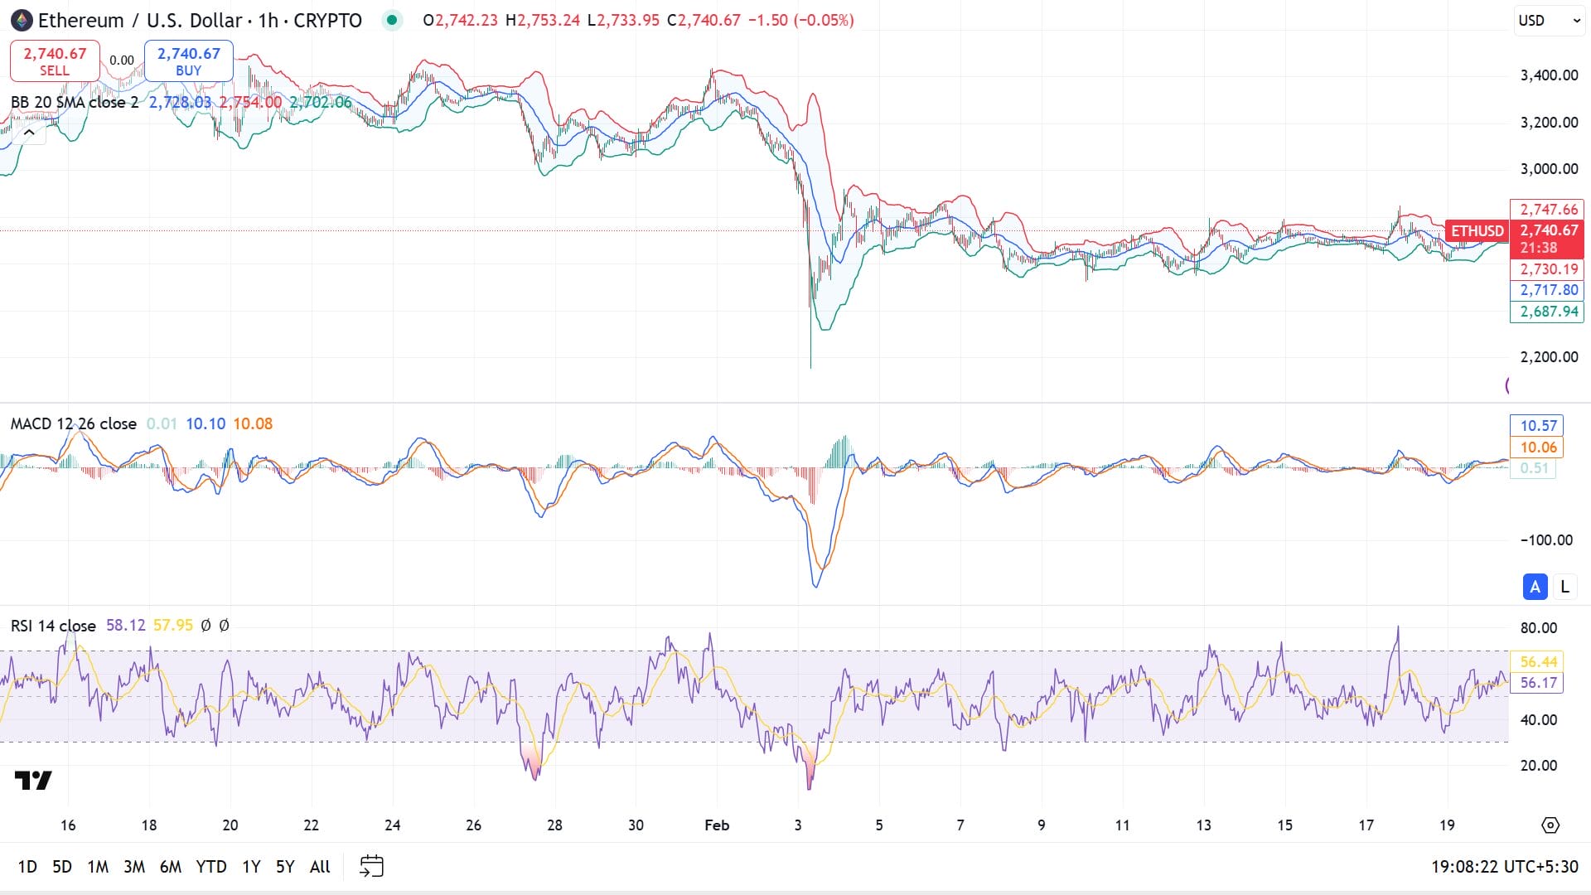Collapse the indicator legend chevron
1591x895 pixels.
click(29, 133)
